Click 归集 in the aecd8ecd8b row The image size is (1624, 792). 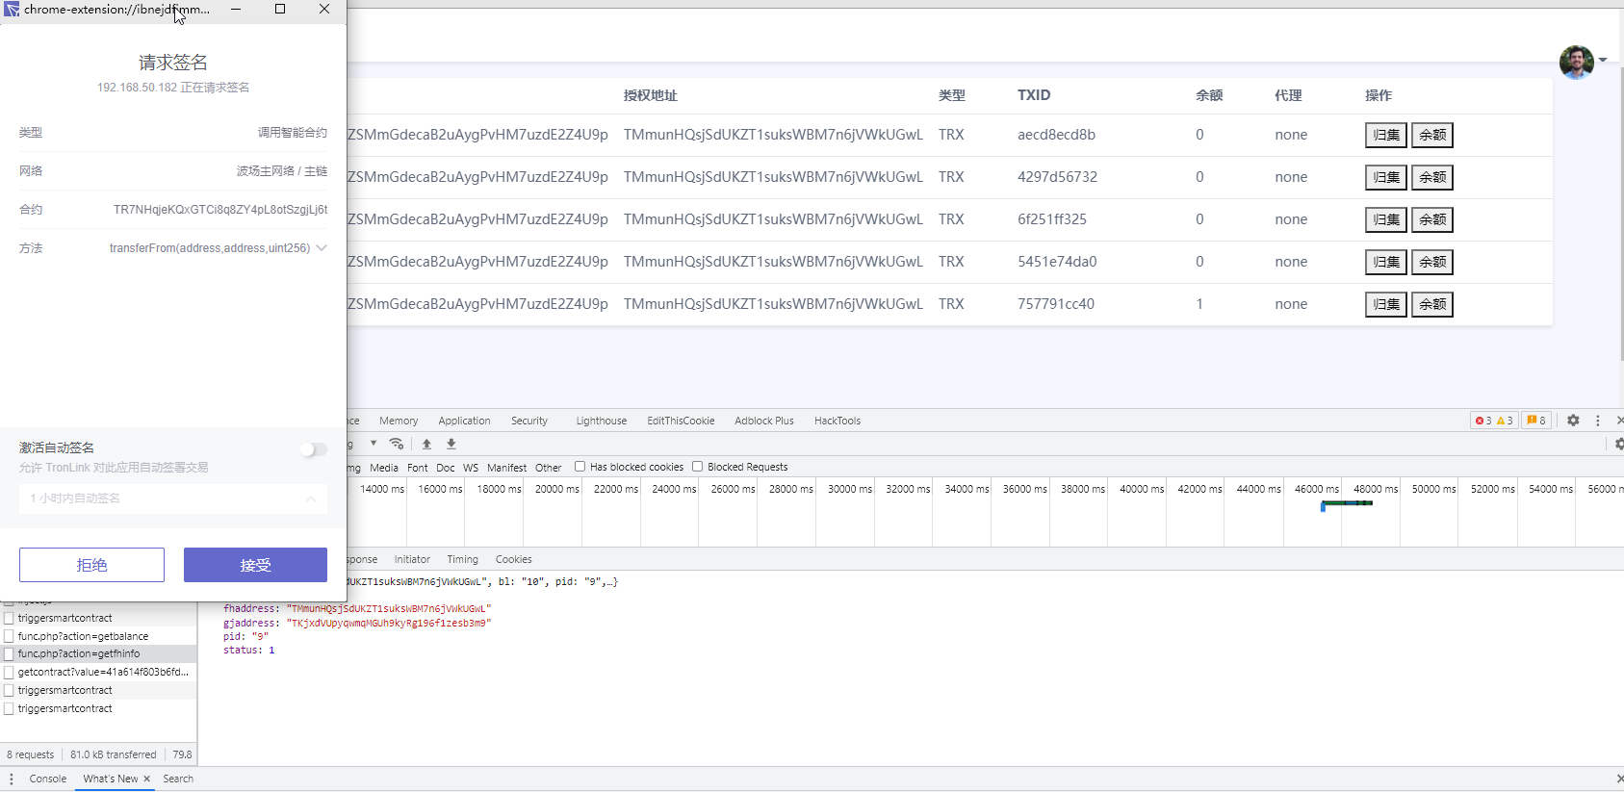[1386, 135]
